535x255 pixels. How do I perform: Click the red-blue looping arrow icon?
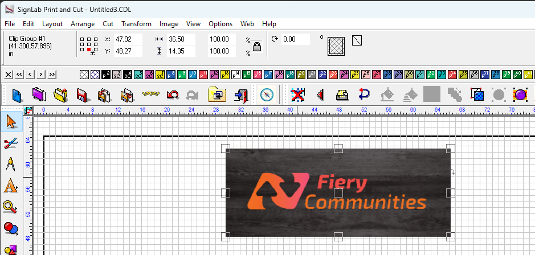point(364,94)
